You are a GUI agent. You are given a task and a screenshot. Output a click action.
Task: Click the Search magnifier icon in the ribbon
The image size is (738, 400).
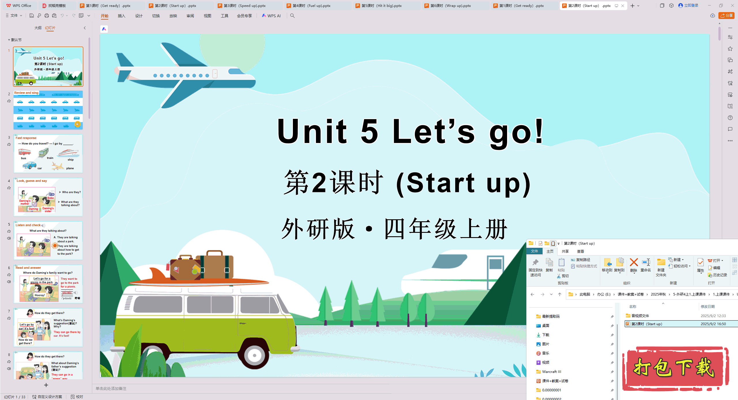coord(292,16)
